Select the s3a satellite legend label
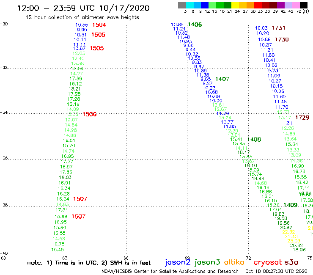Image resolution: width=313 pixels, height=275 pixels. click(x=291, y=262)
